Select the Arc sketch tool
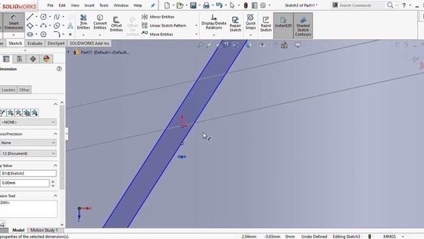The height and width of the screenshot is (239, 424). tap(43, 26)
